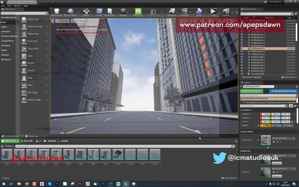Click the Modes toolbar icon

point(86,11)
